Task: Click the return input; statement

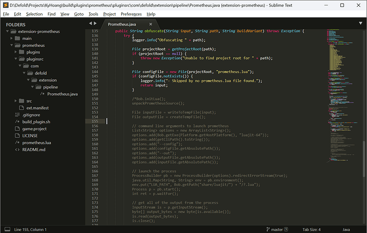Action: point(154,86)
